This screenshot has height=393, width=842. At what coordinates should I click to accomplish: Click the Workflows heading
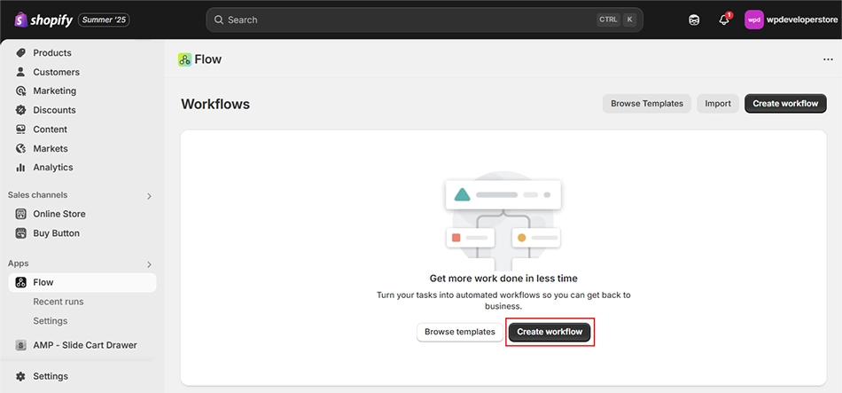point(215,104)
